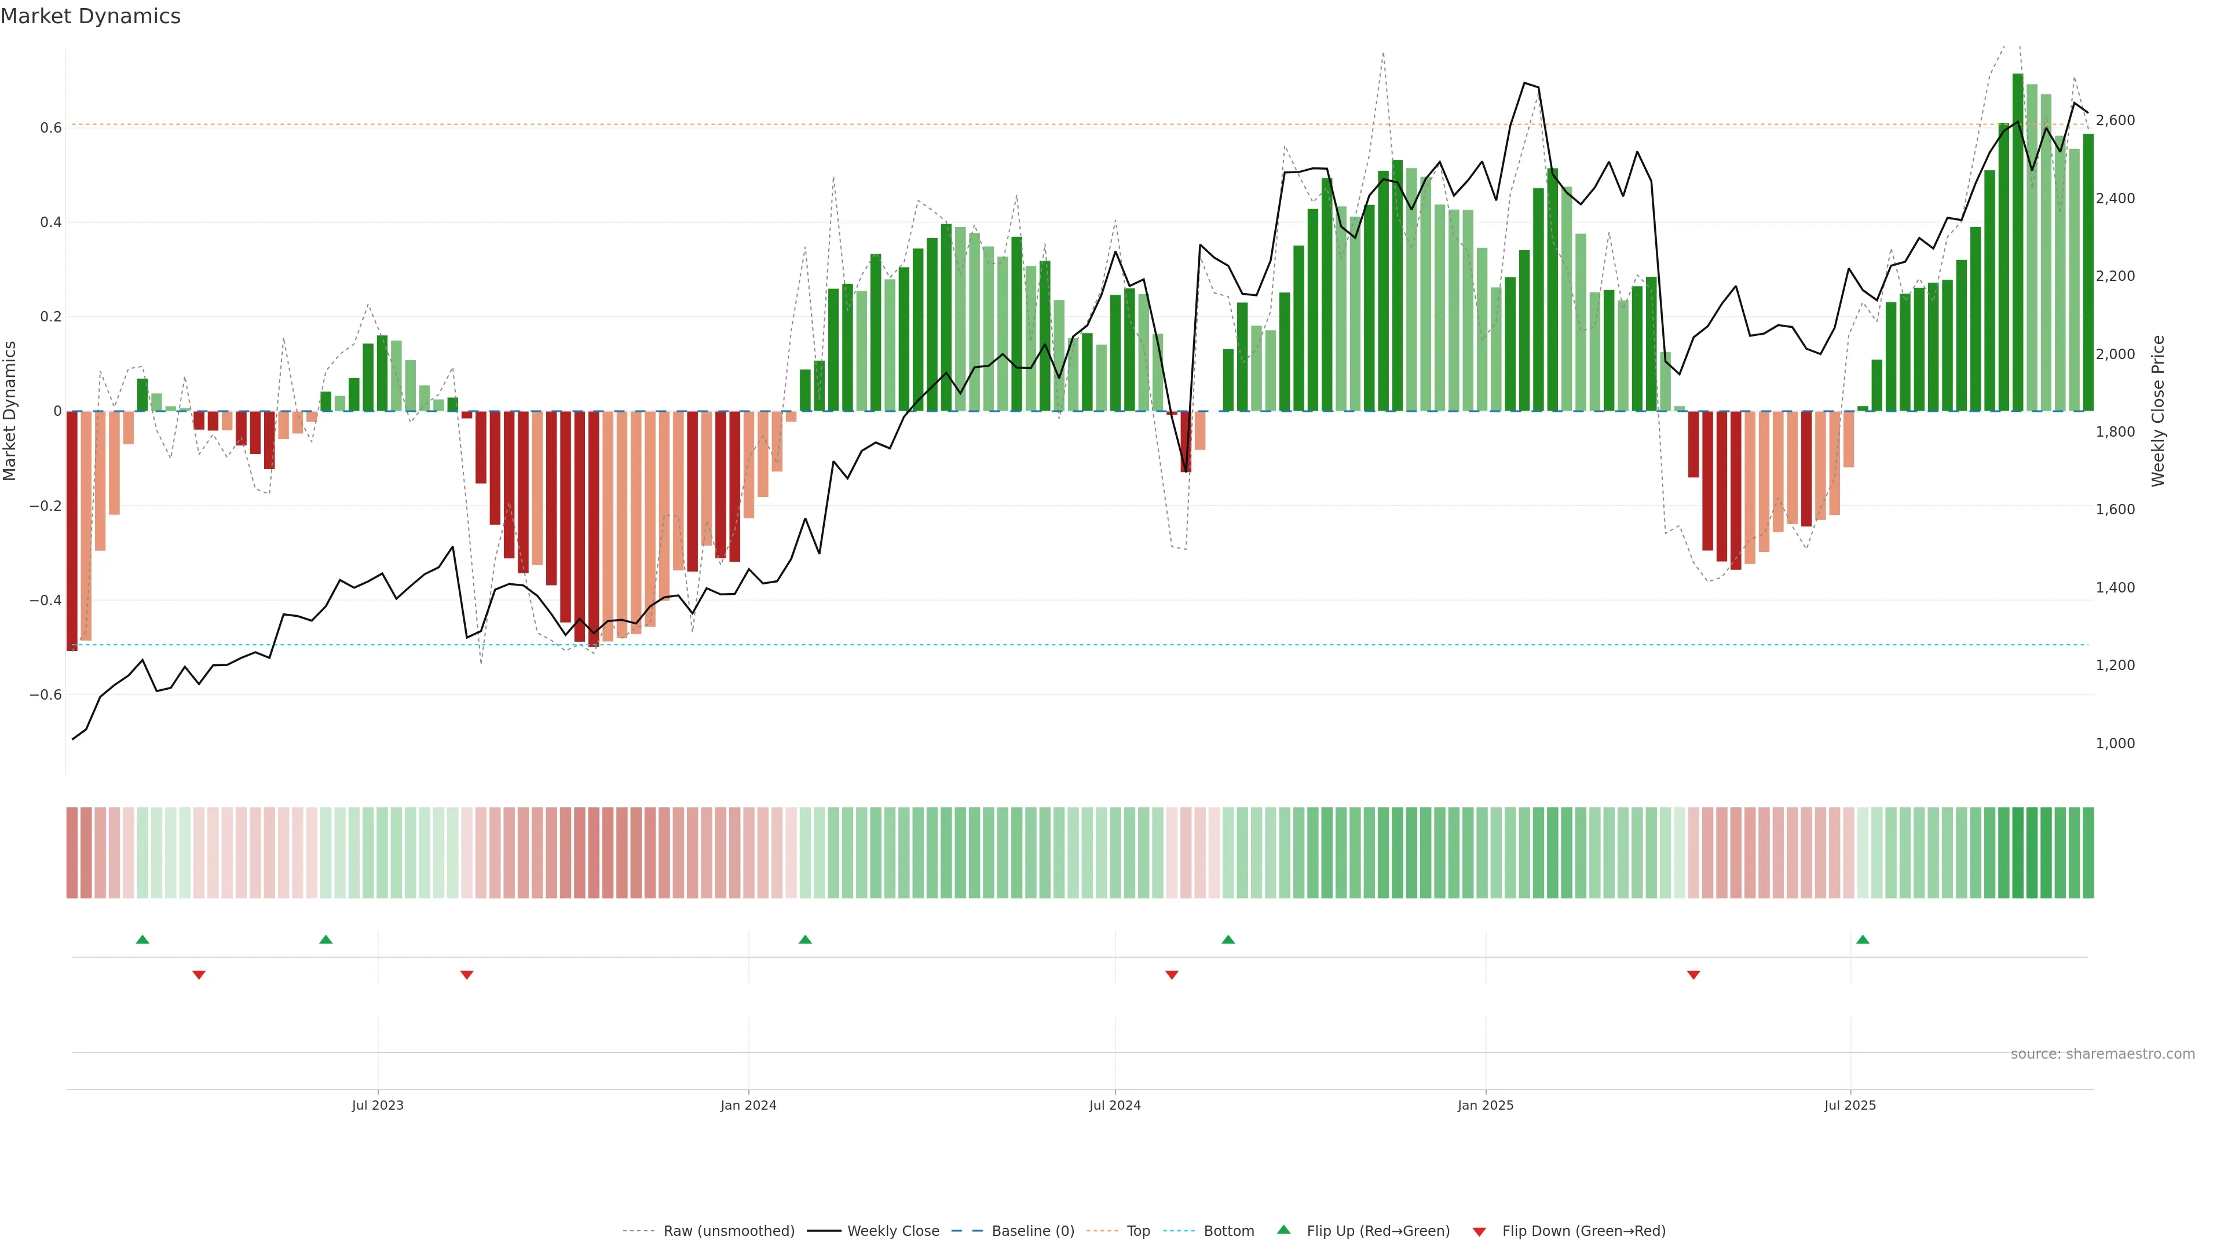2224x1251 pixels.
Task: Click the Jan 2025 x-axis label
Action: point(1485,1105)
